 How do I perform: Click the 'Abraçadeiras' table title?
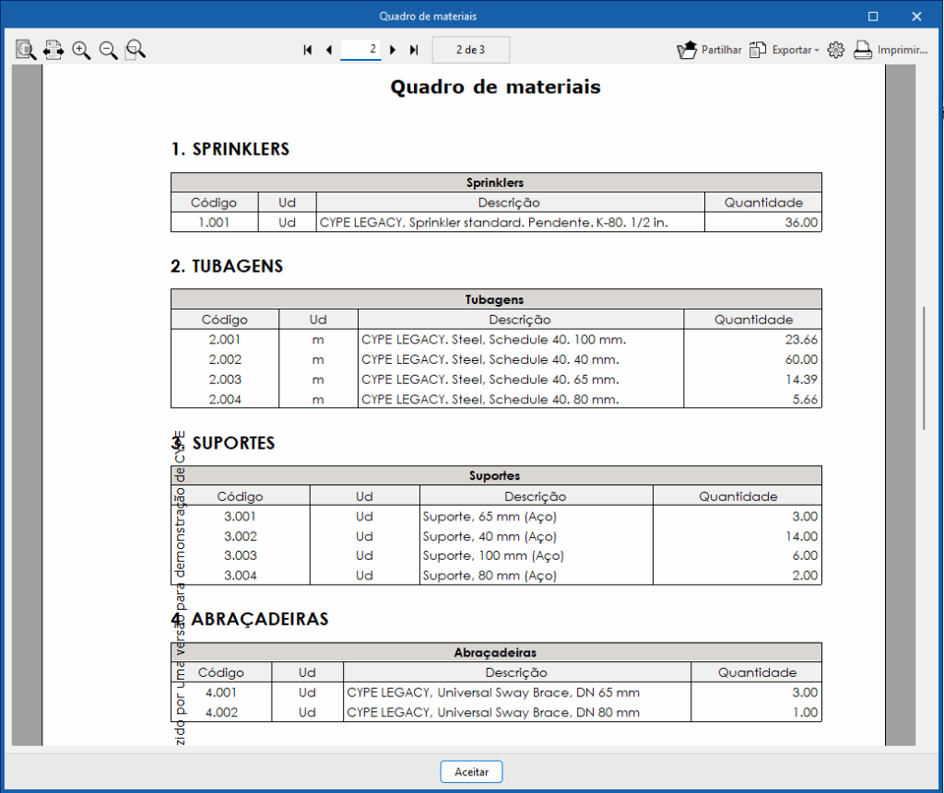click(495, 653)
